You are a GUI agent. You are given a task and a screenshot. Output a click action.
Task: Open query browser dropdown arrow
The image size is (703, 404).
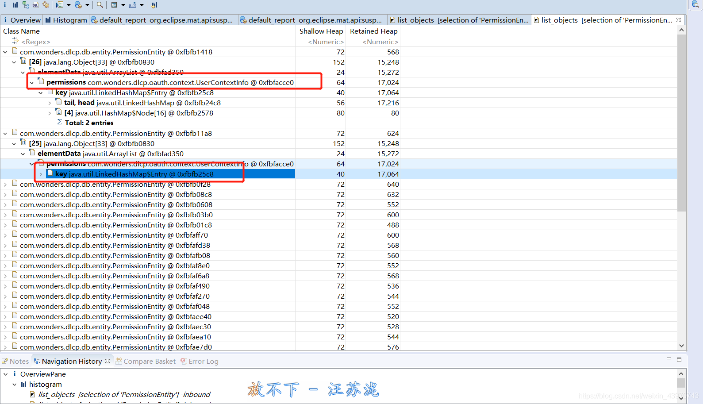coord(87,5)
